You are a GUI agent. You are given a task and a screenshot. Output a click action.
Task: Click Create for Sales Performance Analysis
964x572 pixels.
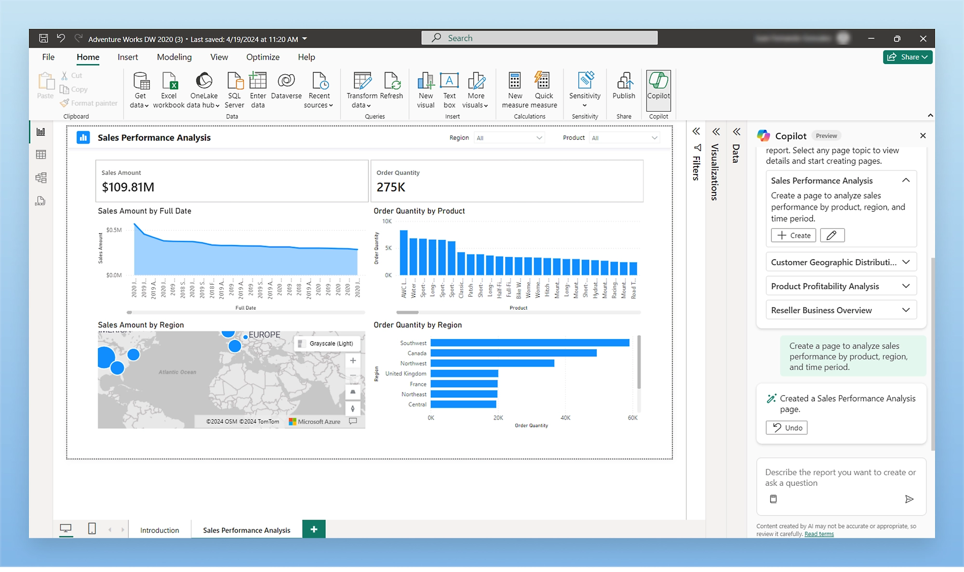tap(793, 235)
